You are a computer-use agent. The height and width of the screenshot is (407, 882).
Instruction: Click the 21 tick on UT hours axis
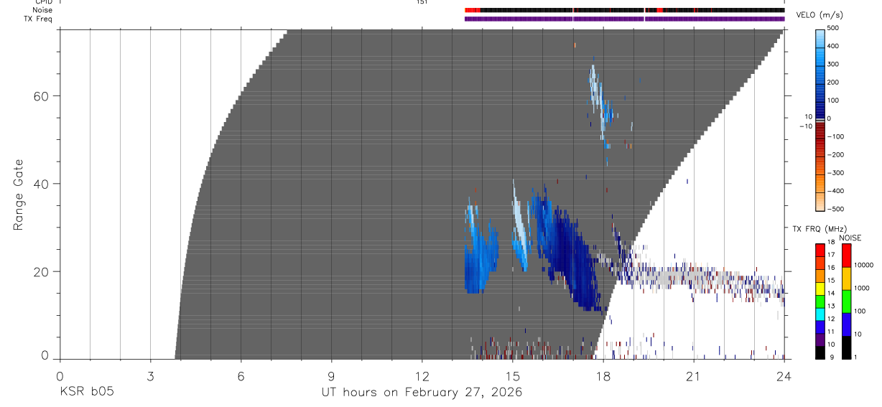point(693,375)
